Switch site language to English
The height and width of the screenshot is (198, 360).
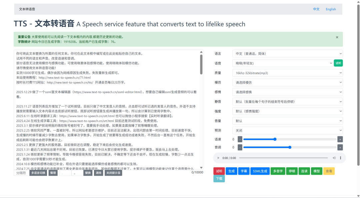[331, 9]
